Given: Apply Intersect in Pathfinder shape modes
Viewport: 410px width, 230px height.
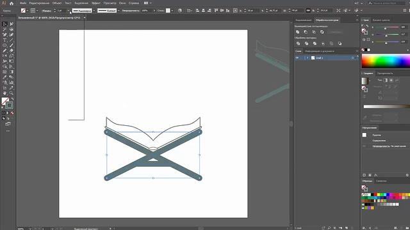Looking at the screenshot, I should tap(314, 32).
